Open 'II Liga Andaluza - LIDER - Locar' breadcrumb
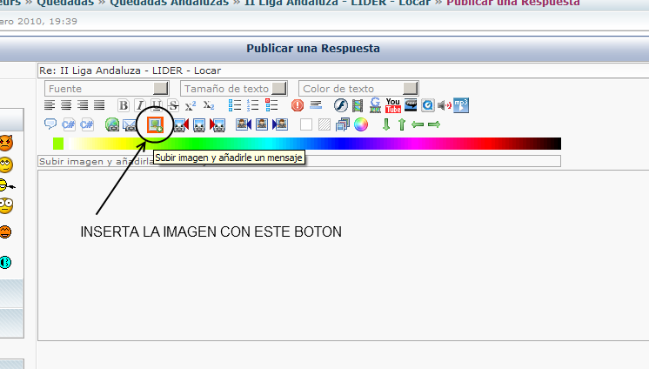This screenshot has height=369, width=649. [338, 3]
